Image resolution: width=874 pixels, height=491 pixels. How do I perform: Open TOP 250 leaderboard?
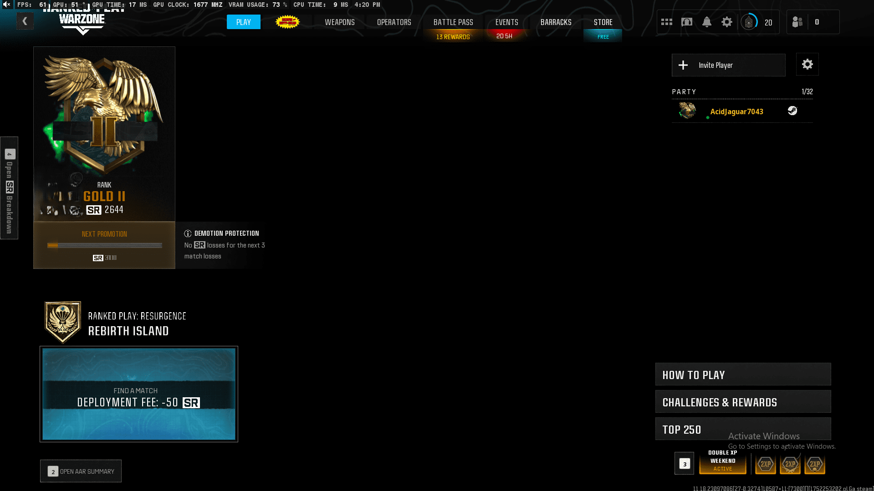(743, 429)
